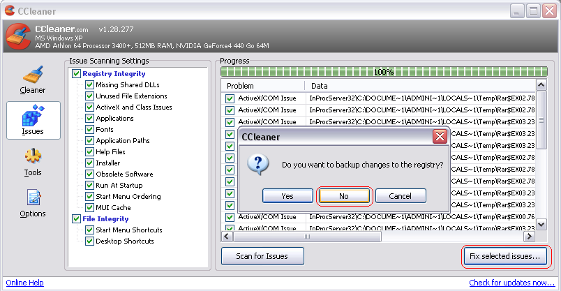Click the horizontal scroll-left arrow
The height and width of the screenshot is (291, 561).
pyautogui.click(x=227, y=237)
